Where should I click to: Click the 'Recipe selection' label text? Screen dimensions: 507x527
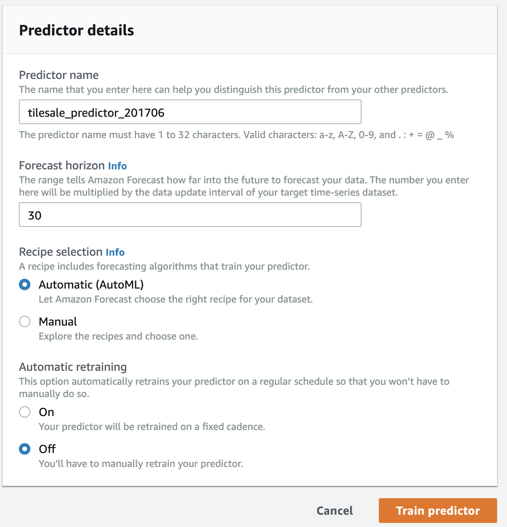coord(60,252)
